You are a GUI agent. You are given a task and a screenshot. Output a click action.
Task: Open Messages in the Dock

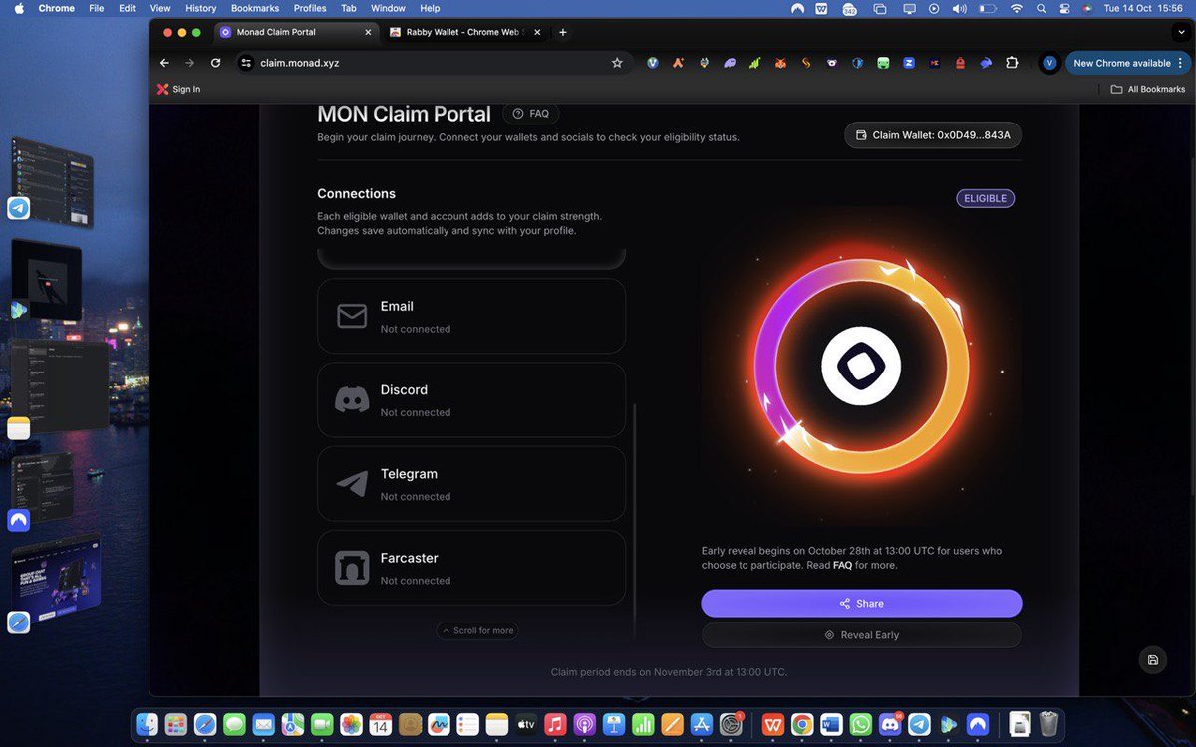234,724
